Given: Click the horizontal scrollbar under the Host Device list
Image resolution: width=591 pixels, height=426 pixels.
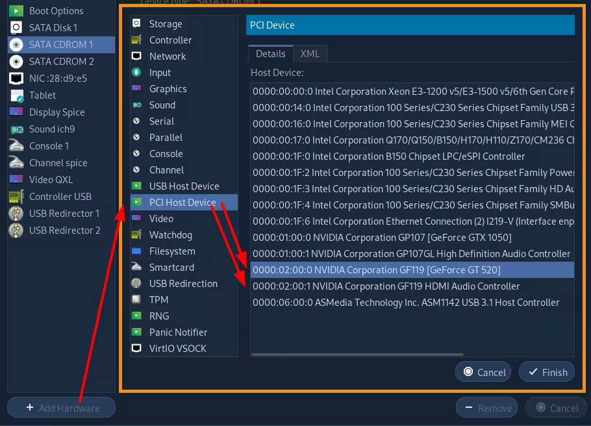Looking at the screenshot, I should pyautogui.click(x=357, y=355).
